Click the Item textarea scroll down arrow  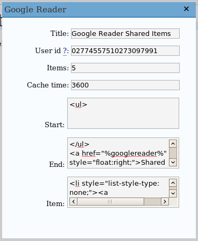(173, 193)
